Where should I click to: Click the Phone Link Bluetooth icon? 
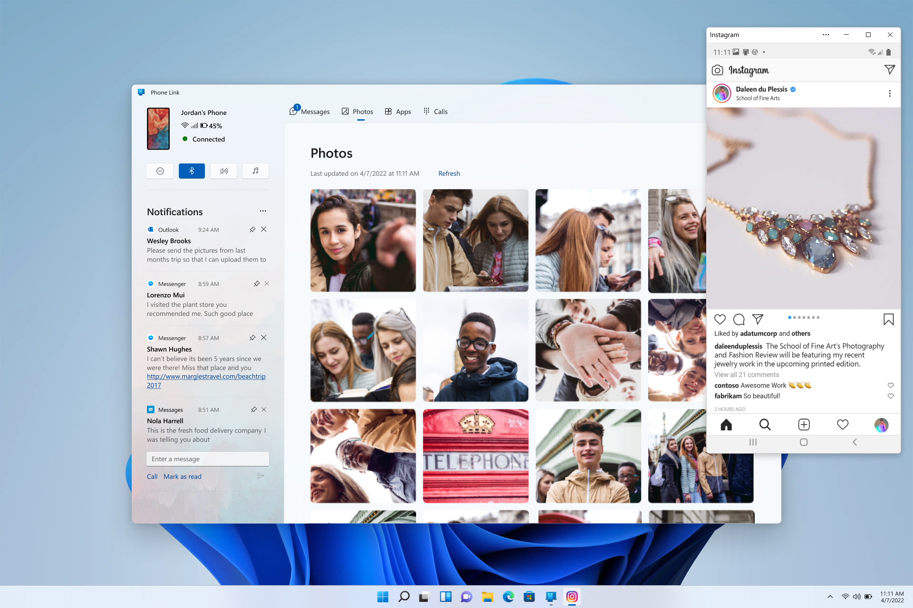192,171
